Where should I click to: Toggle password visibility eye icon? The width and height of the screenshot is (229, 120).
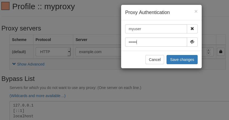[192, 42]
